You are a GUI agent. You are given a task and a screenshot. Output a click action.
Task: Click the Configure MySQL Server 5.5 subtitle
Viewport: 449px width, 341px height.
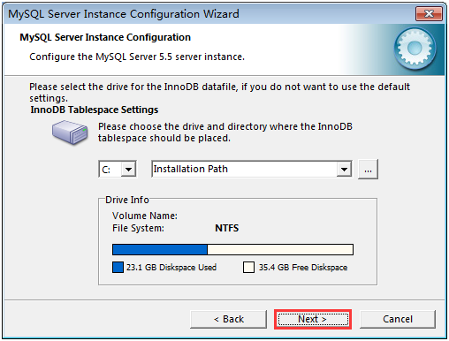[137, 57]
